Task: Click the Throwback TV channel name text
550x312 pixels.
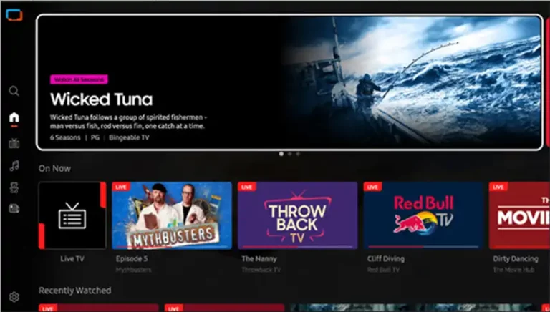Action: tap(261, 270)
